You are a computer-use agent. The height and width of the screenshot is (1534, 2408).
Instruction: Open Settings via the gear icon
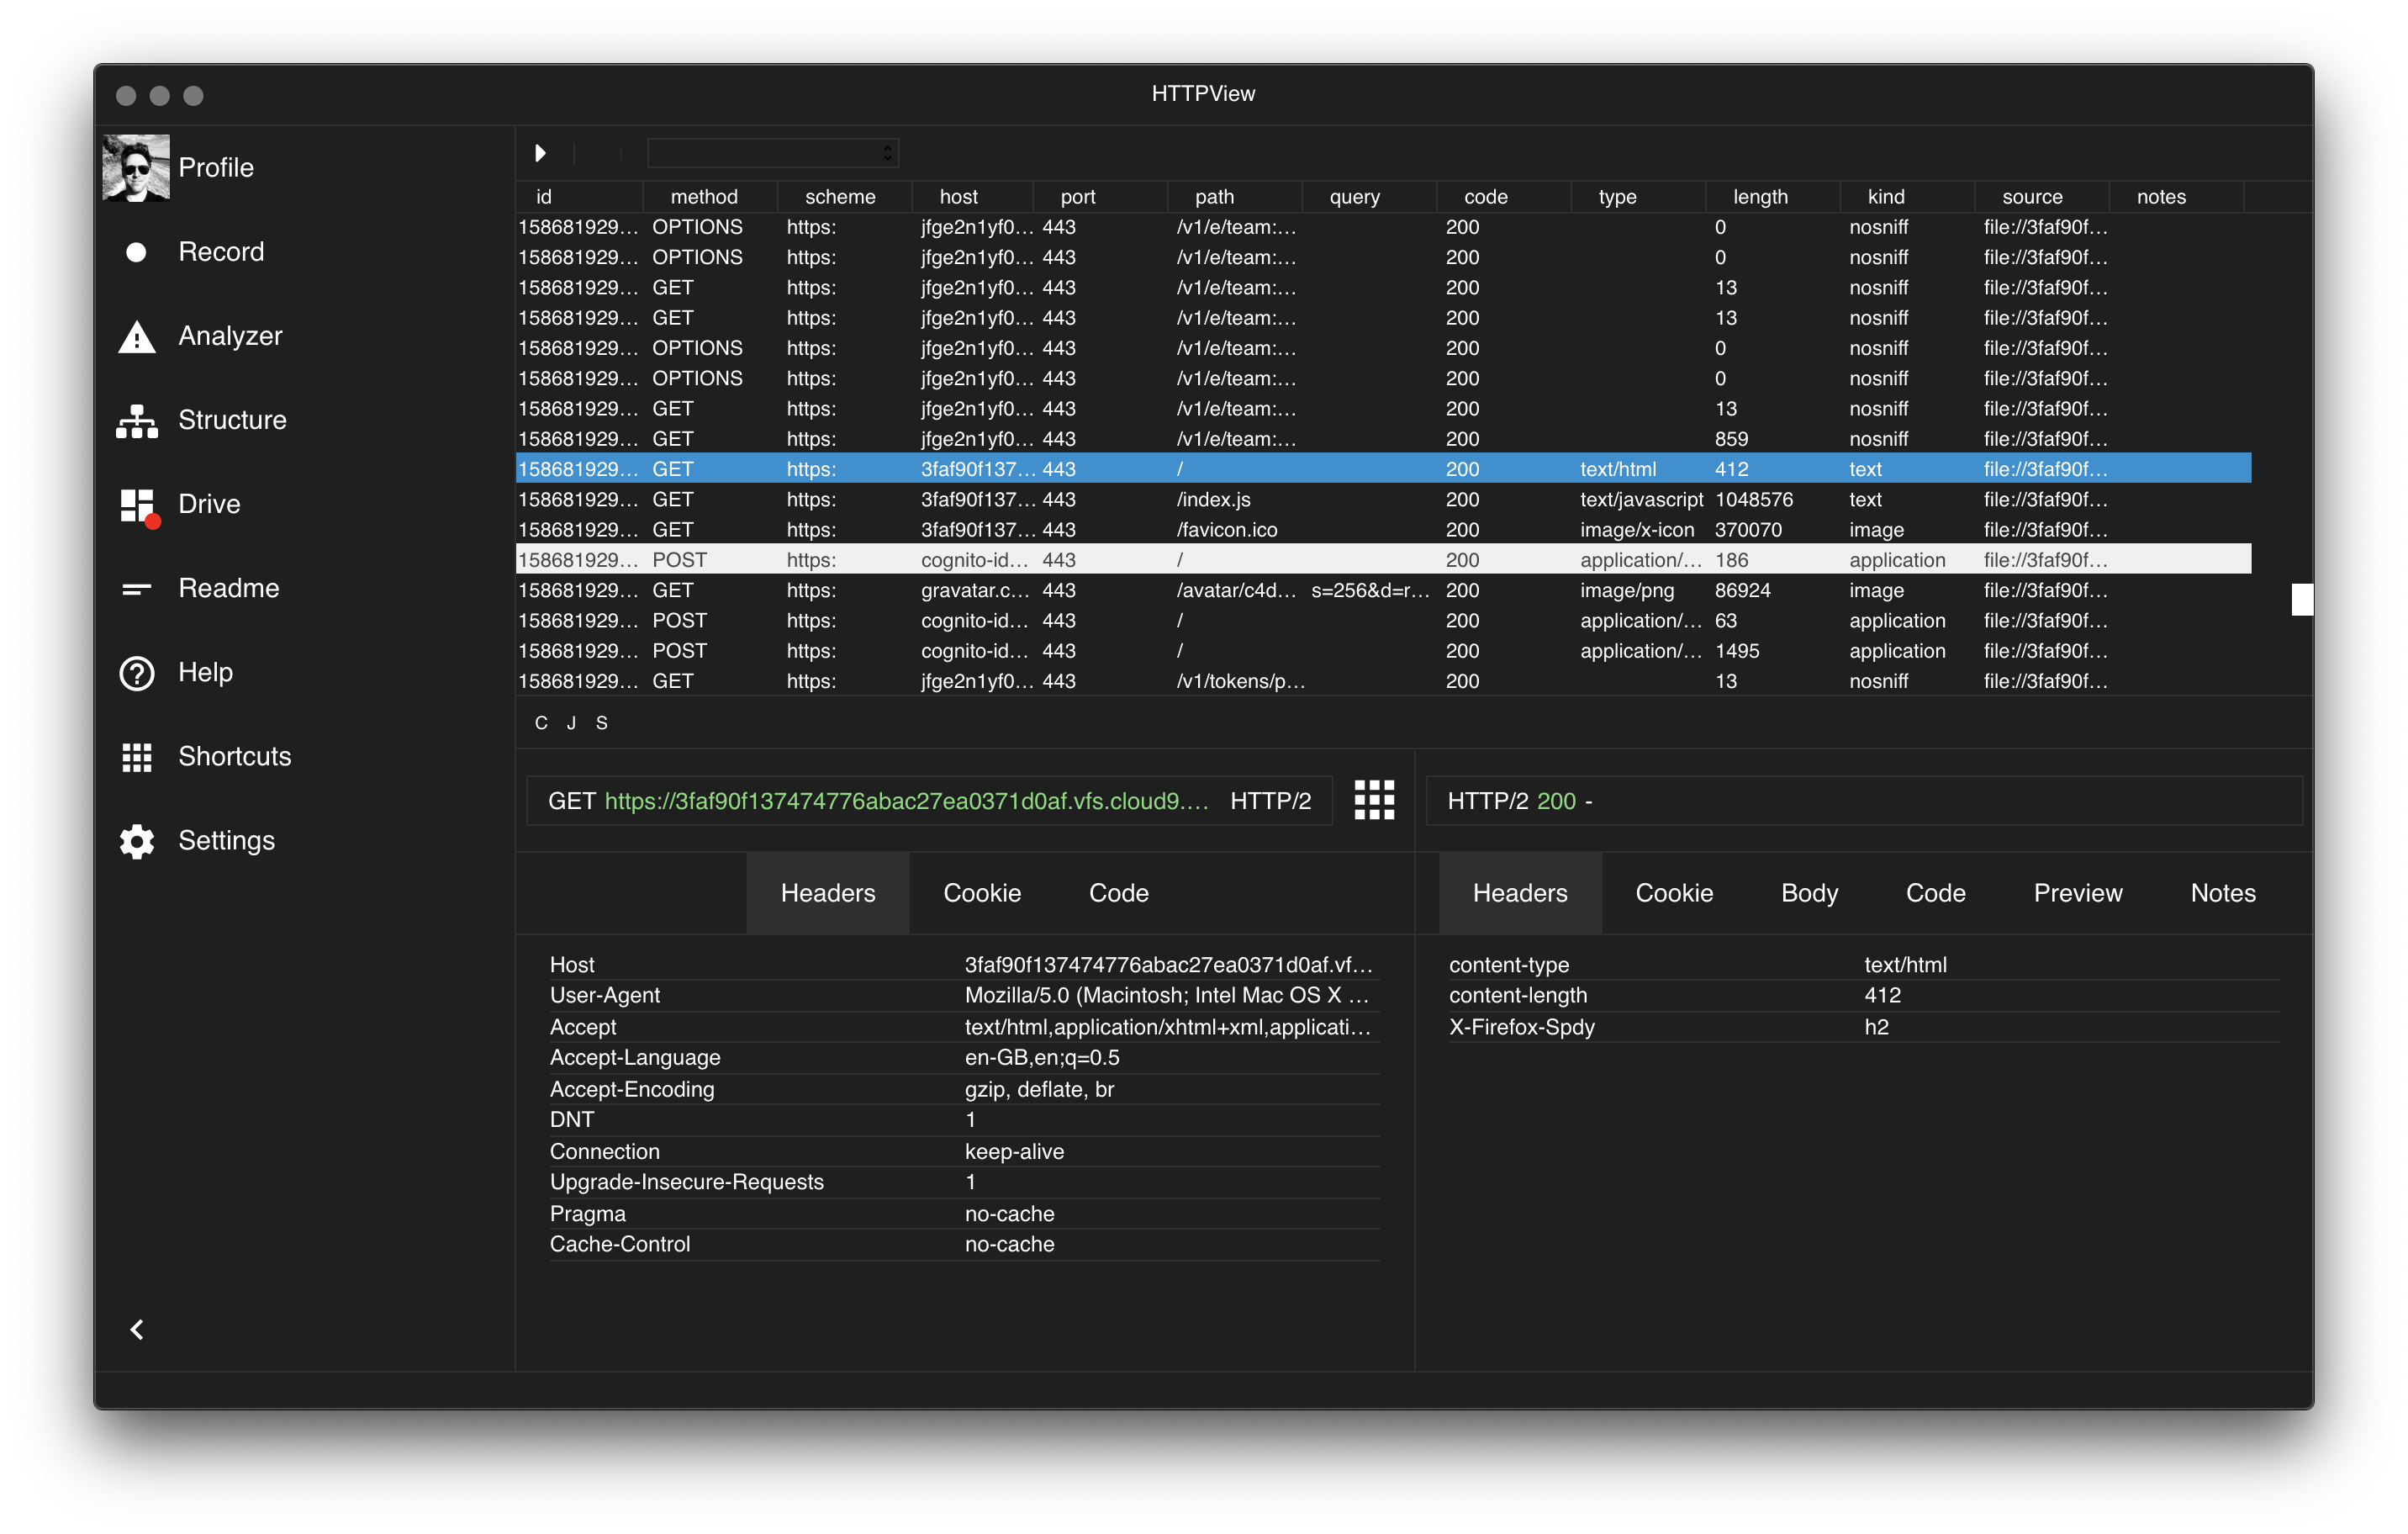point(137,841)
